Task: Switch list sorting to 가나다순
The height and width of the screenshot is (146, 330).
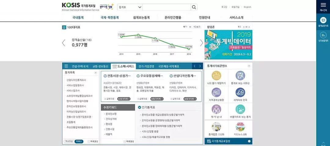Action: coord(69,141)
